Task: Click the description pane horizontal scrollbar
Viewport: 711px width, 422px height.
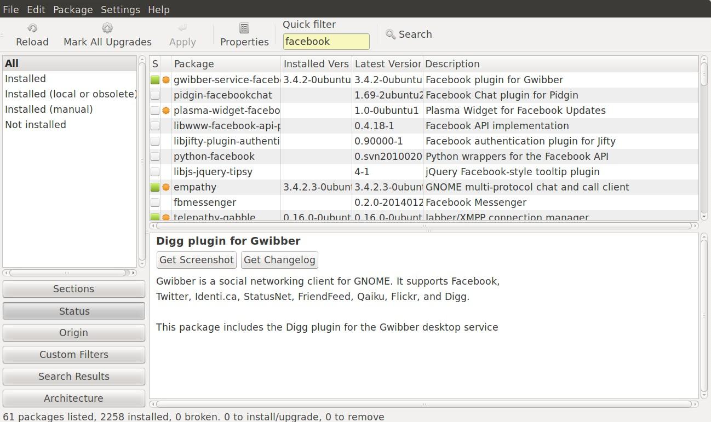Action: click(x=423, y=404)
